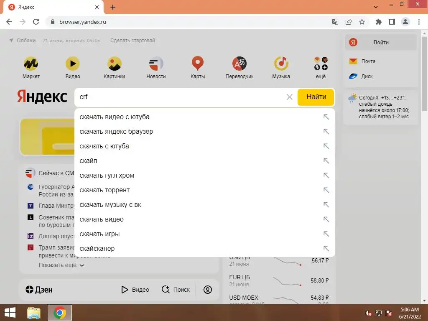This screenshot has width=428, height=321.
Task: Open Windows Start menu
Action: tap(10, 313)
